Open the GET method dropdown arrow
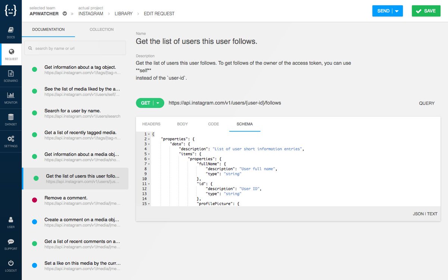Screen dimensions: 448x280 click(x=158, y=103)
